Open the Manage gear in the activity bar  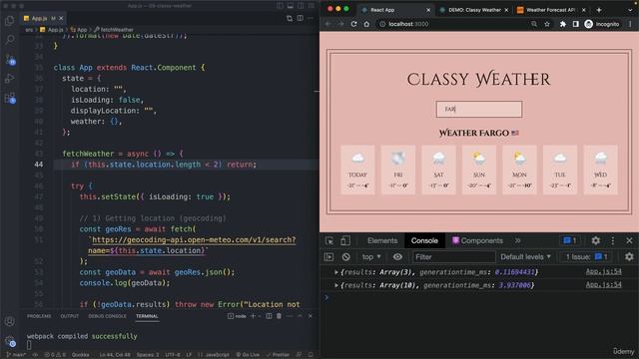pyautogui.click(x=10, y=341)
